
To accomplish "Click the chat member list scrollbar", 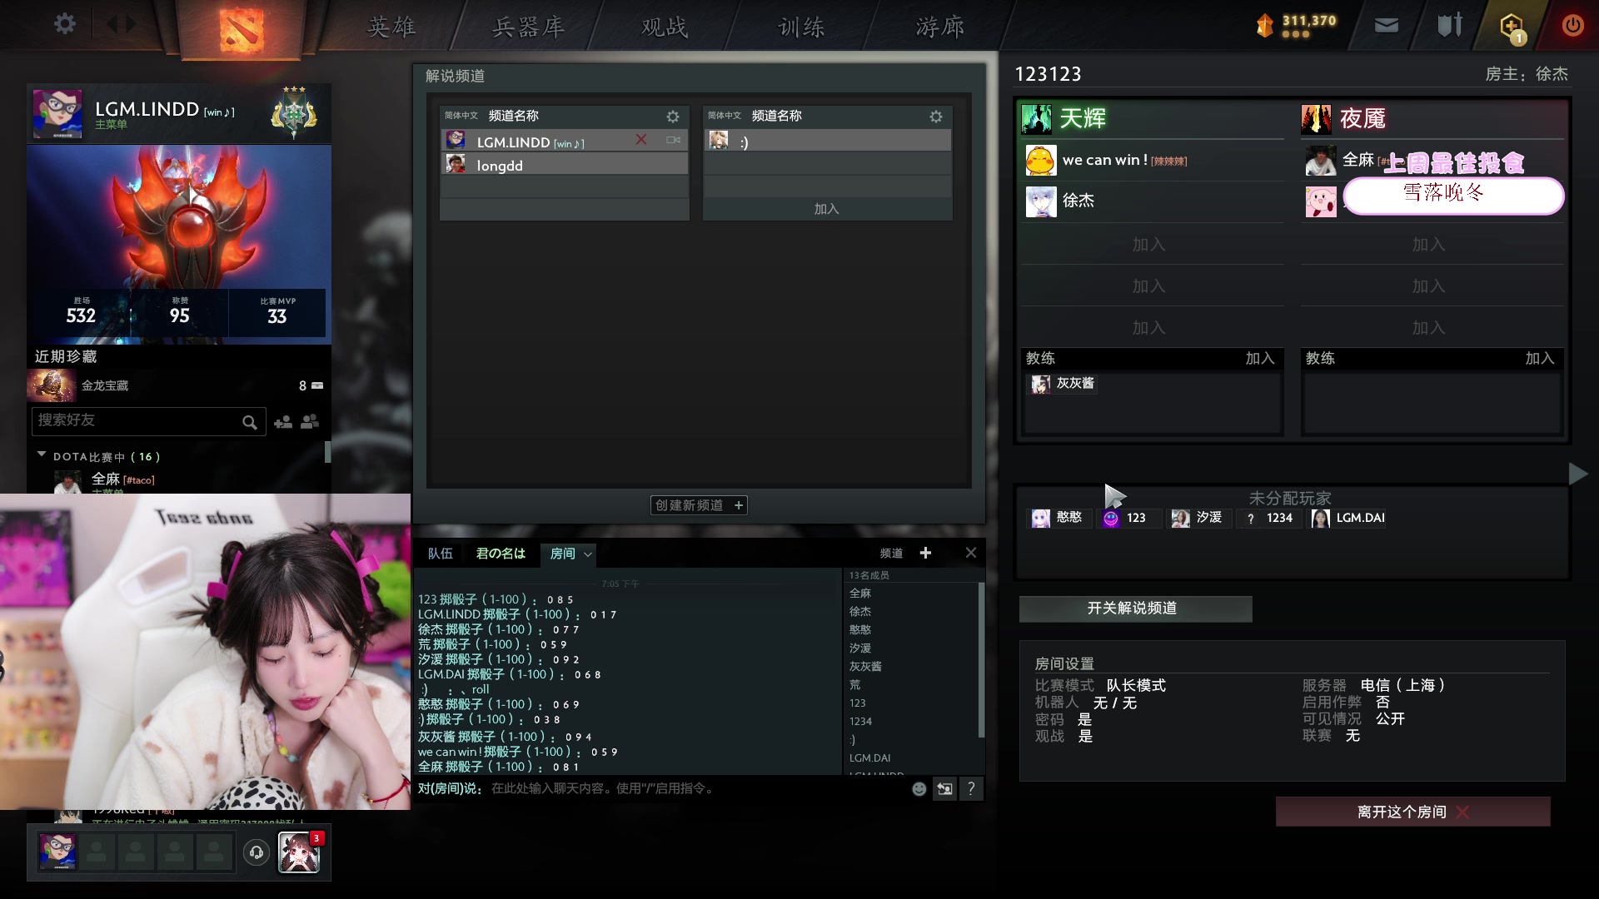I will (x=981, y=659).
